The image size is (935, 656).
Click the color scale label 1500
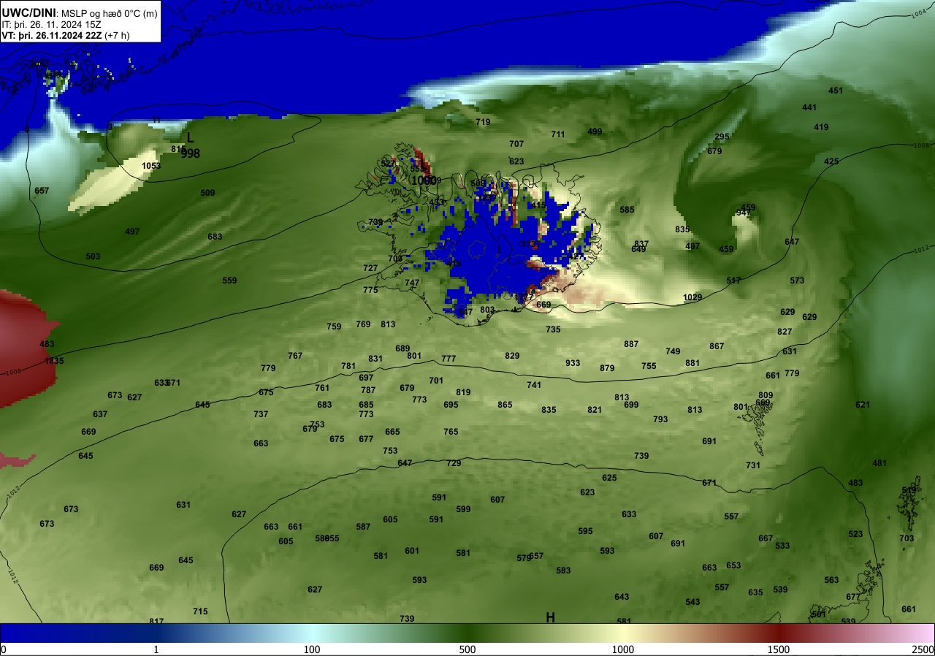pos(779,649)
